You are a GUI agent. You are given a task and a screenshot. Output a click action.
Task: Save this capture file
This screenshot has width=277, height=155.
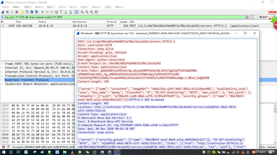27,12
